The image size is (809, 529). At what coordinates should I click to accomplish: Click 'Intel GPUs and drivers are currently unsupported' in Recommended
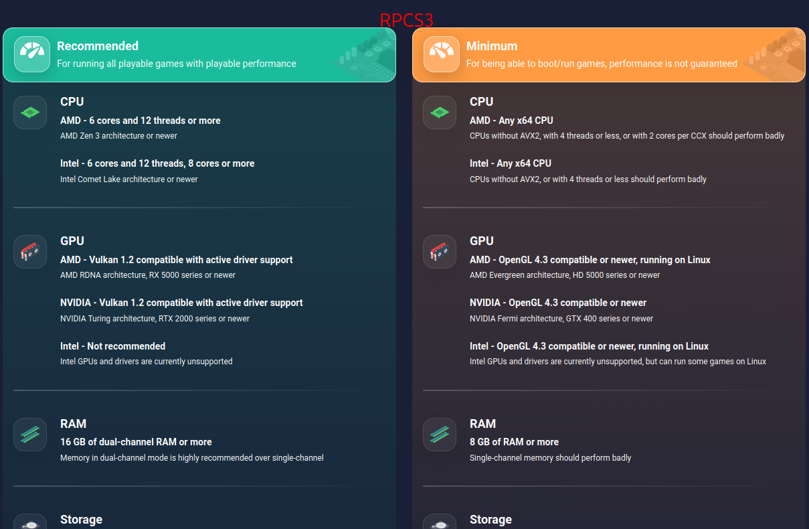(147, 362)
